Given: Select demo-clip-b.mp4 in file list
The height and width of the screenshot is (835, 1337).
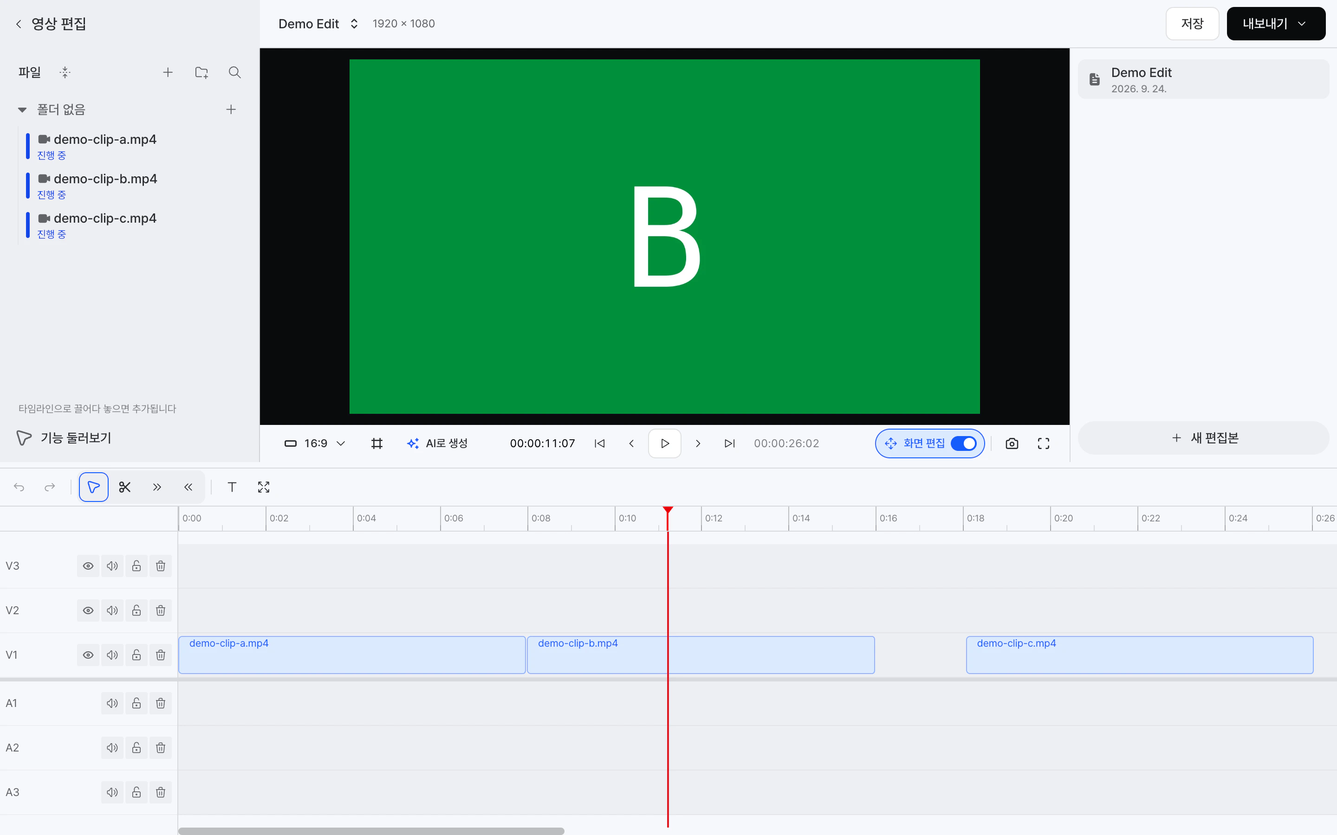Looking at the screenshot, I should (105, 179).
